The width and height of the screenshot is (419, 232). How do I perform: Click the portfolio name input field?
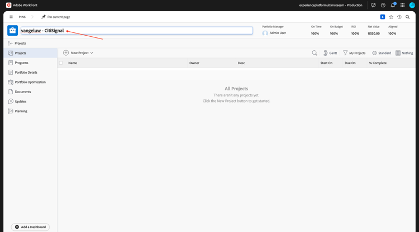(137, 31)
